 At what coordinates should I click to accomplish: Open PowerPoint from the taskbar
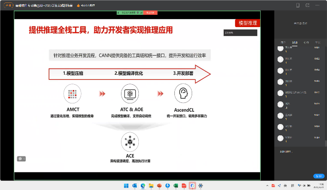[x=160, y=186]
